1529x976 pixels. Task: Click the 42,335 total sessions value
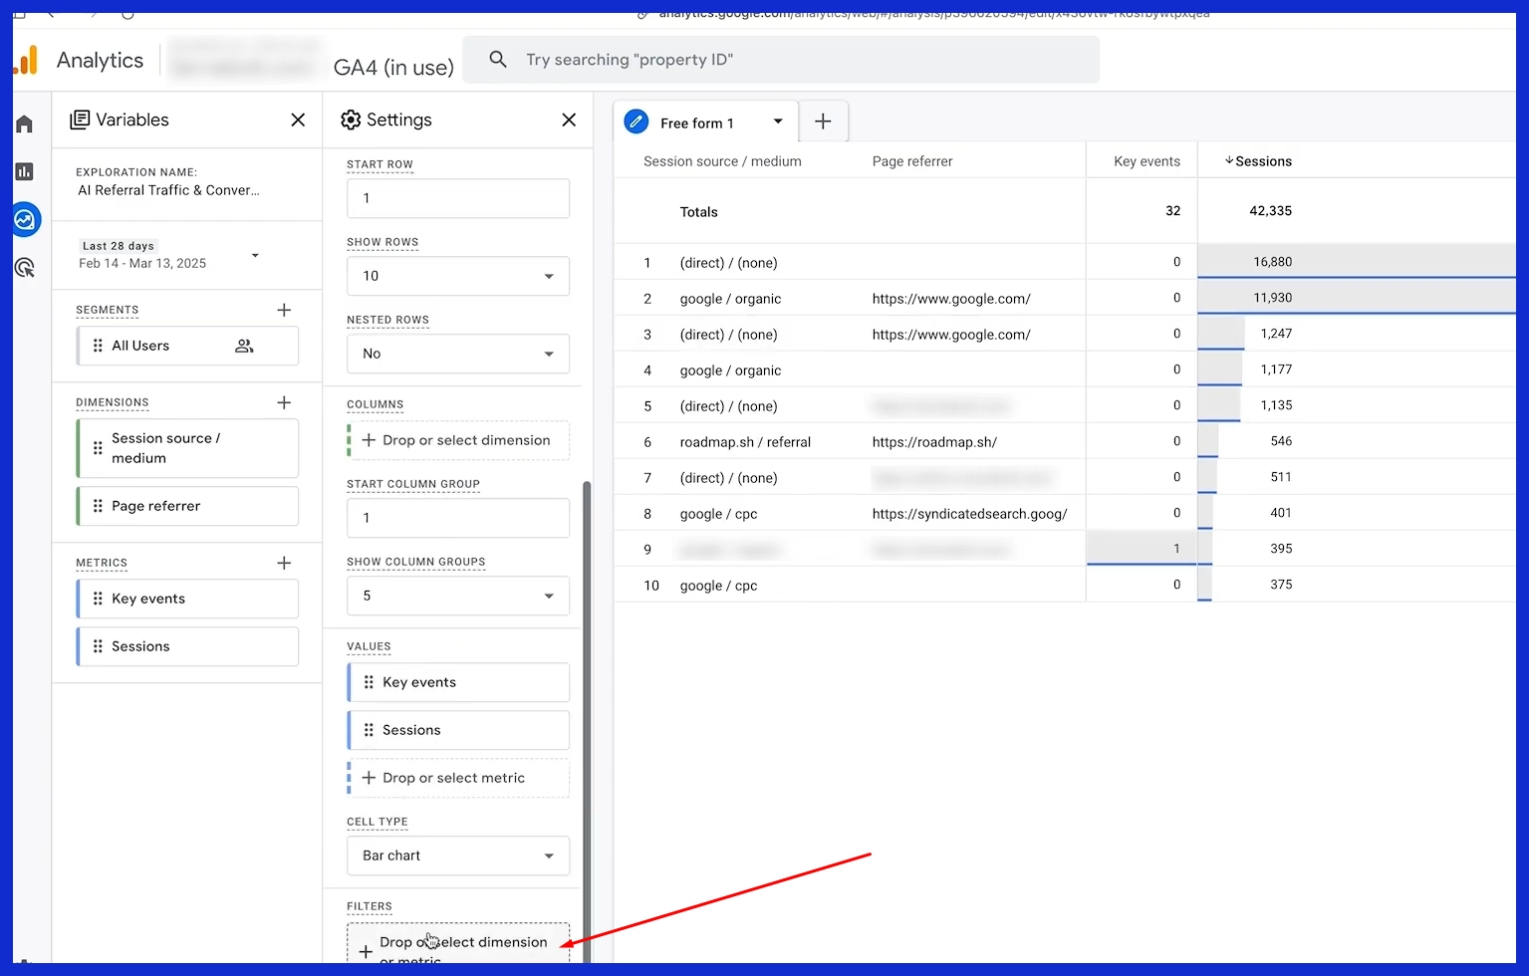point(1270,211)
